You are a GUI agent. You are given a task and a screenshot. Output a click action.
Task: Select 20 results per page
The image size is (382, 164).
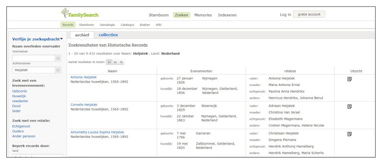pyautogui.click(x=109, y=62)
